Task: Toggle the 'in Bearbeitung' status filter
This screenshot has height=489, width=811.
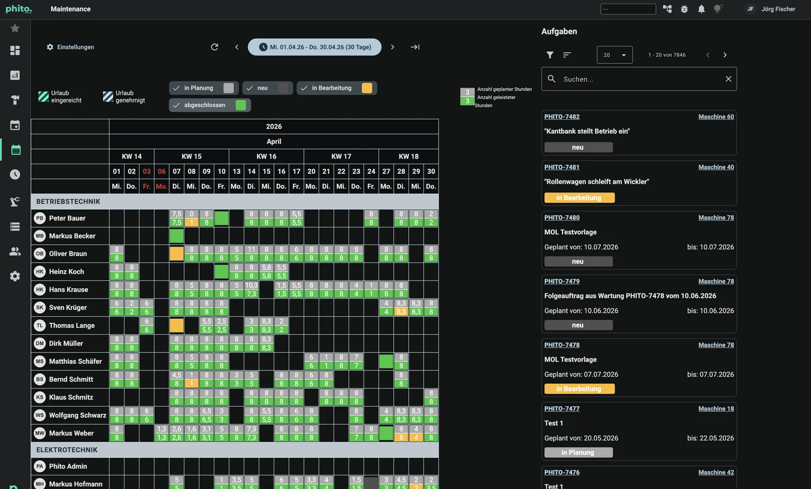Action: click(337, 88)
